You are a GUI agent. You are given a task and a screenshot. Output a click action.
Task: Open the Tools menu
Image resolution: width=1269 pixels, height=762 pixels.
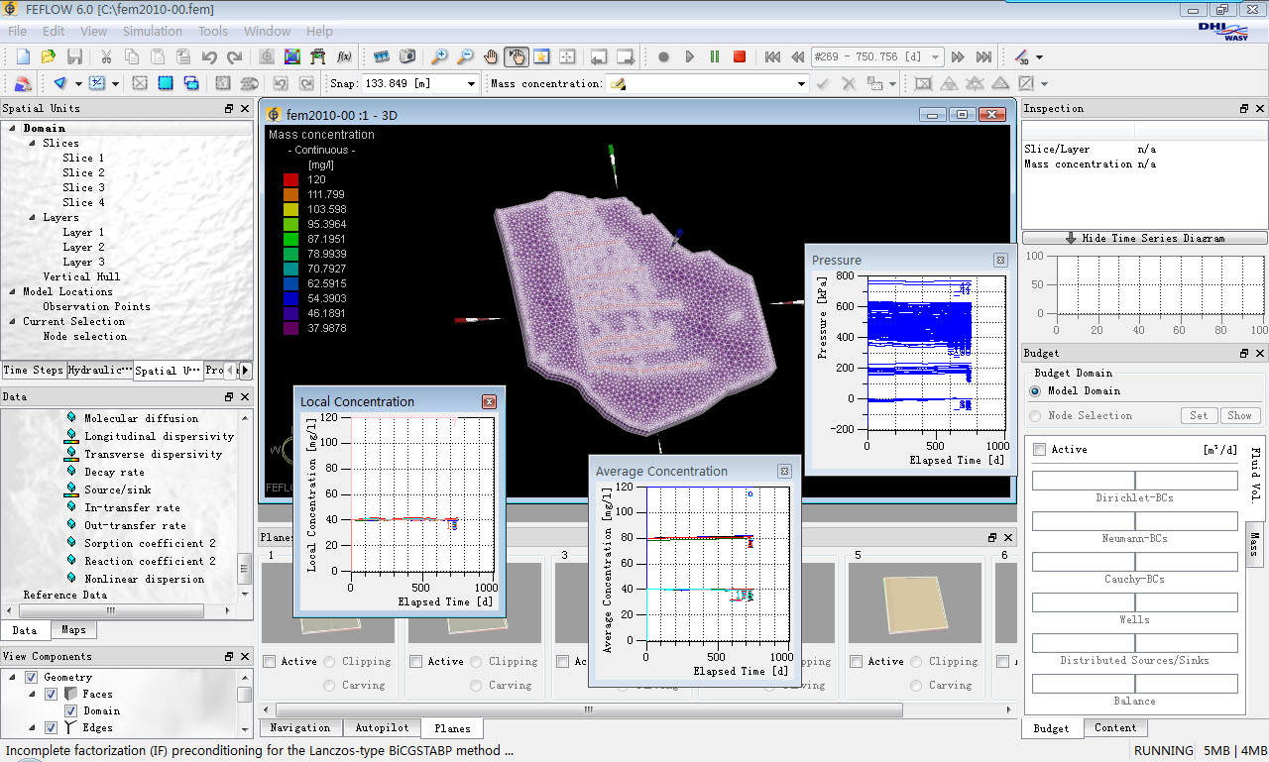[x=213, y=32]
